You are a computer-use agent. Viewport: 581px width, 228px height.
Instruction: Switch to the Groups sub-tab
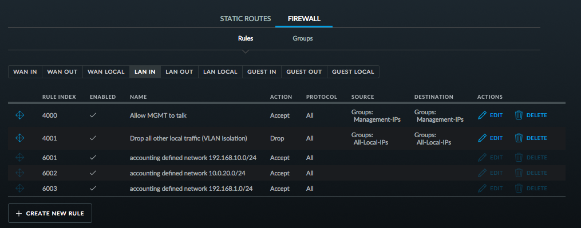click(x=303, y=38)
